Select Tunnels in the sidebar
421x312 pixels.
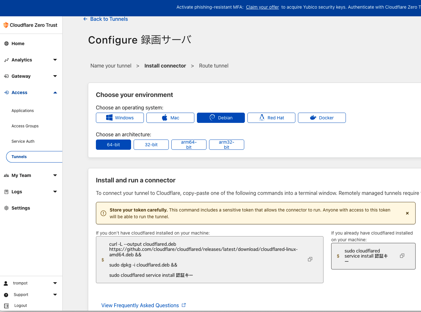(x=19, y=156)
